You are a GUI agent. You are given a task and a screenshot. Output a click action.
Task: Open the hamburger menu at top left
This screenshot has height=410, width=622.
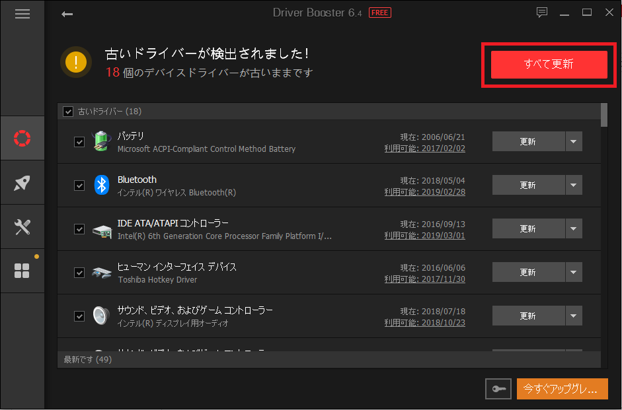pos(22,13)
